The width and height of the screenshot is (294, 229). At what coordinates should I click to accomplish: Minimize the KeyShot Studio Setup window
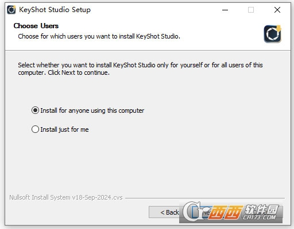225,10
